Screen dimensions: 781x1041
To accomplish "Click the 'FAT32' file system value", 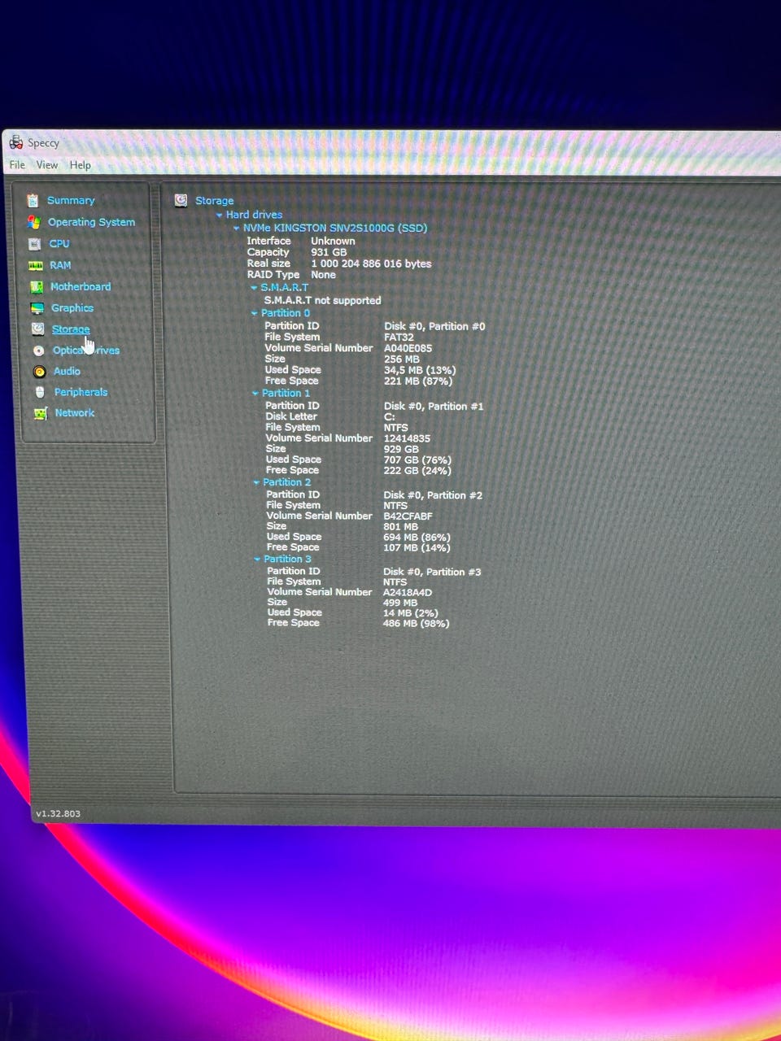I will [399, 338].
